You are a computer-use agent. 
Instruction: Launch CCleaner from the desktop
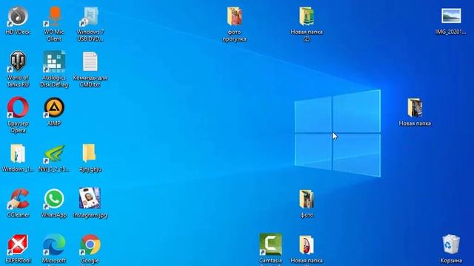click(18, 199)
